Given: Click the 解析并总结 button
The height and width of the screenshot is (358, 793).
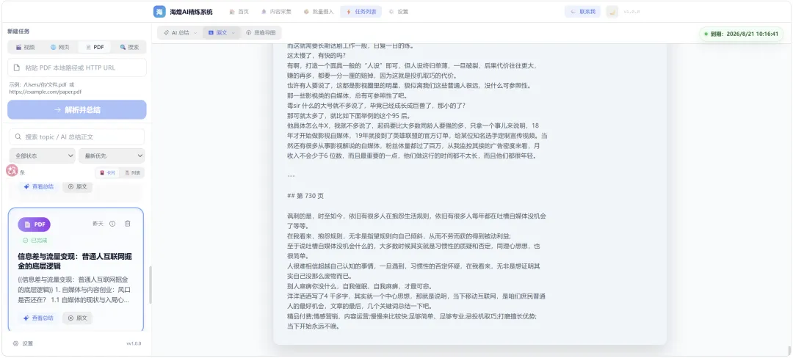Looking at the screenshot, I should (77, 109).
